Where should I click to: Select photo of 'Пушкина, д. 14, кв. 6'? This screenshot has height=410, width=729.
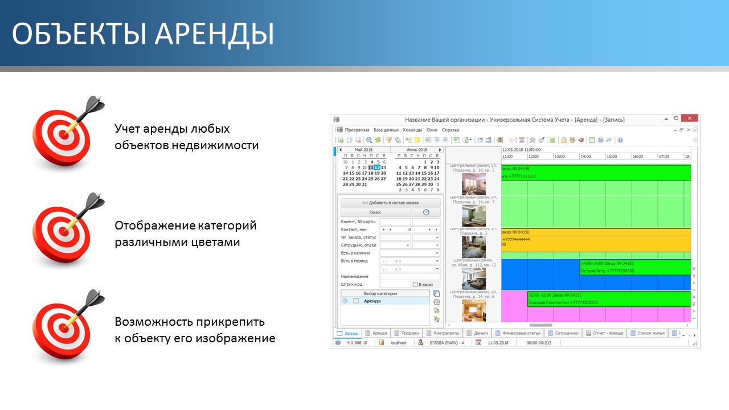[x=474, y=311]
